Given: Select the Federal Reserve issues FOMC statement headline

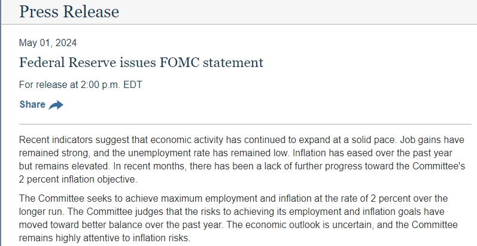Looking at the screenshot, I should (141, 63).
